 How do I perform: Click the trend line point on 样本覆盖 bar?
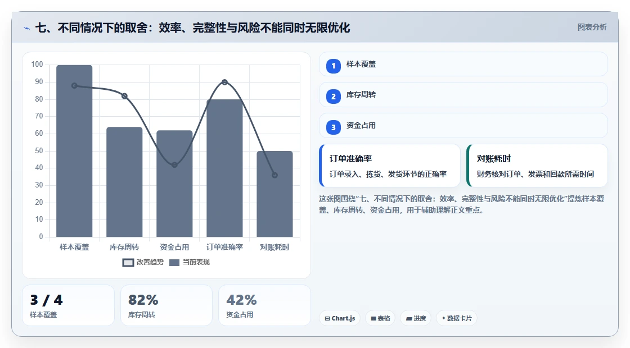coord(74,86)
